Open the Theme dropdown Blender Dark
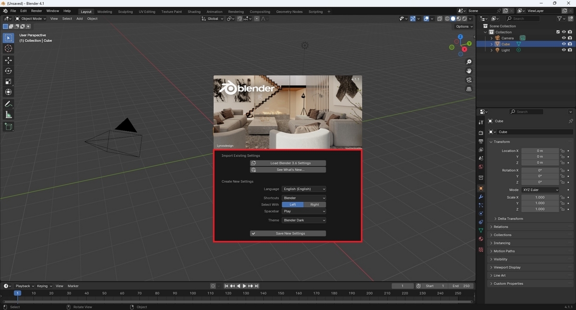This screenshot has width=576, height=310. 304,220
